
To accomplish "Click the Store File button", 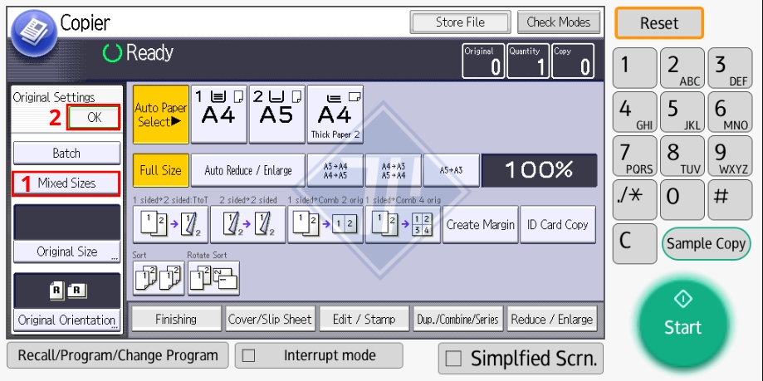I will [460, 22].
